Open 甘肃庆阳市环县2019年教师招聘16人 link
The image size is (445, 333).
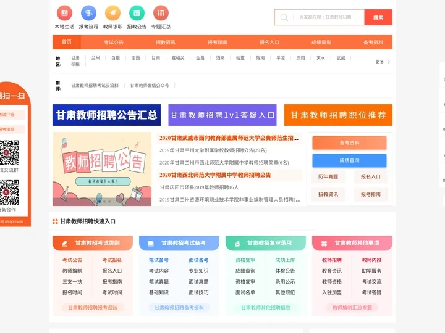click(x=199, y=187)
